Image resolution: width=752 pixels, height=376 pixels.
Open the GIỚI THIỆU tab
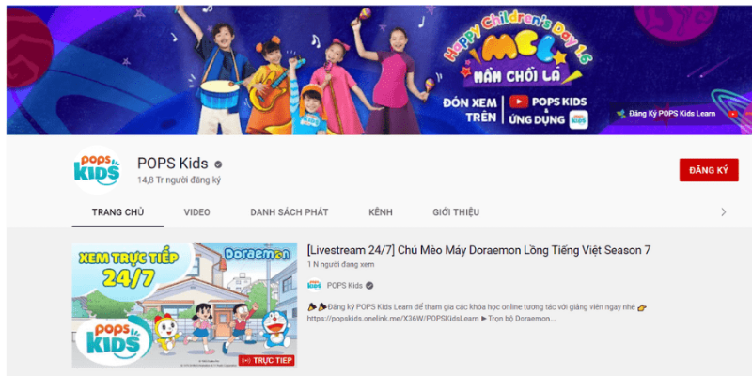456,212
